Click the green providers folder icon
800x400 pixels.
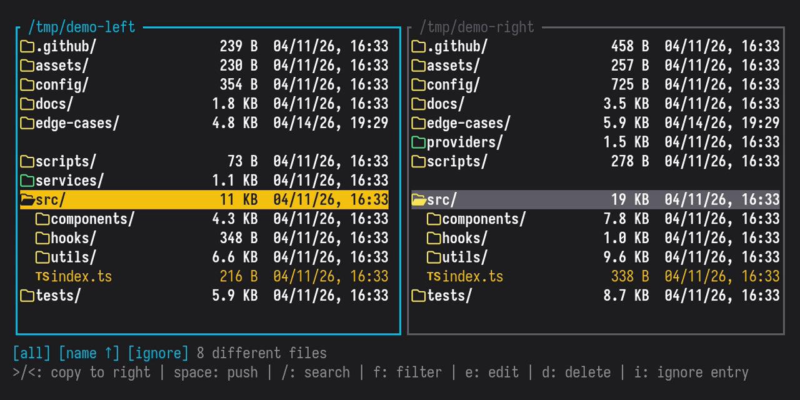point(418,142)
